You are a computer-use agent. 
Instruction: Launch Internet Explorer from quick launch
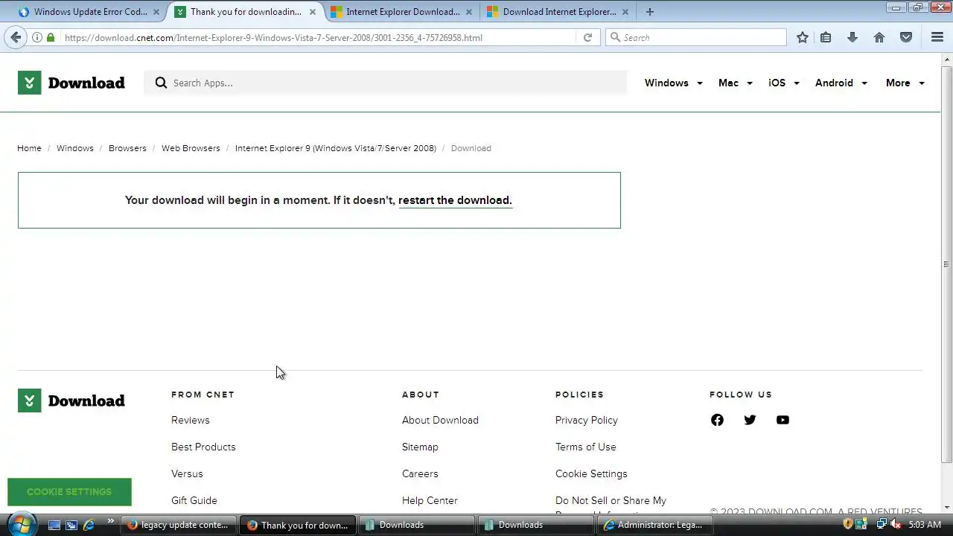coord(89,525)
